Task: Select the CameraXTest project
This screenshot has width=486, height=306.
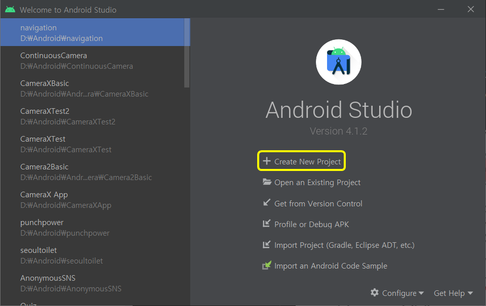Action: click(92, 144)
